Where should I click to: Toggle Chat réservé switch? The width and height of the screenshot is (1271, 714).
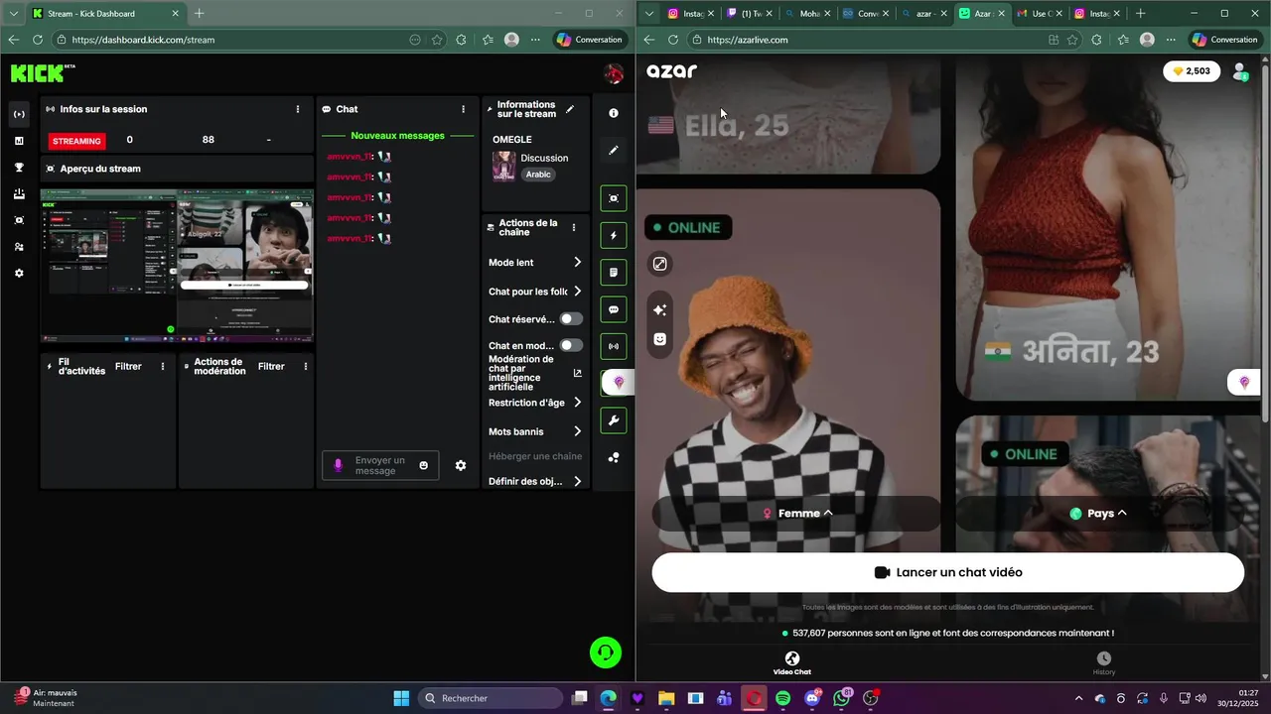click(x=571, y=318)
